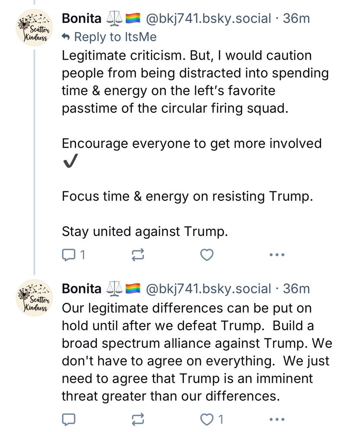Open Bonita's profile name on first post
This screenshot has width=346, height=432.
[x=82, y=19]
